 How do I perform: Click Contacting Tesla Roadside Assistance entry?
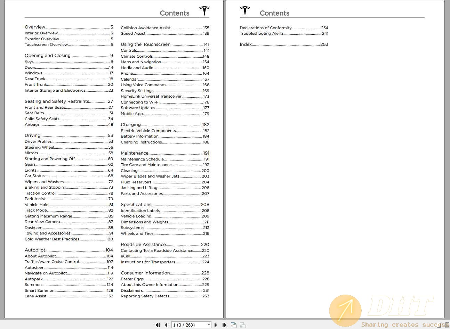pyautogui.click(x=165, y=250)
